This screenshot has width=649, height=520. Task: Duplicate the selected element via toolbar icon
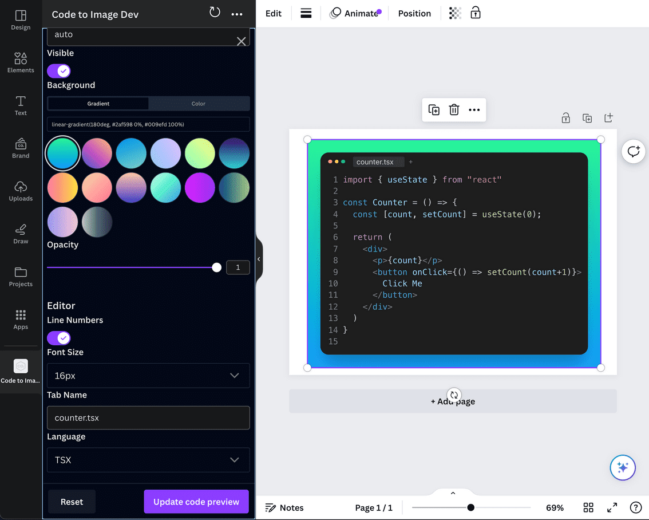click(x=433, y=109)
